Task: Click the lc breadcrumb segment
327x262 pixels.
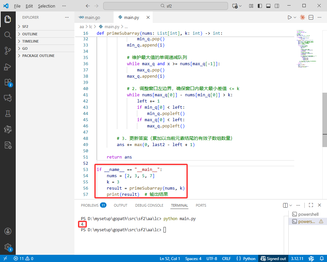Action: (91, 27)
